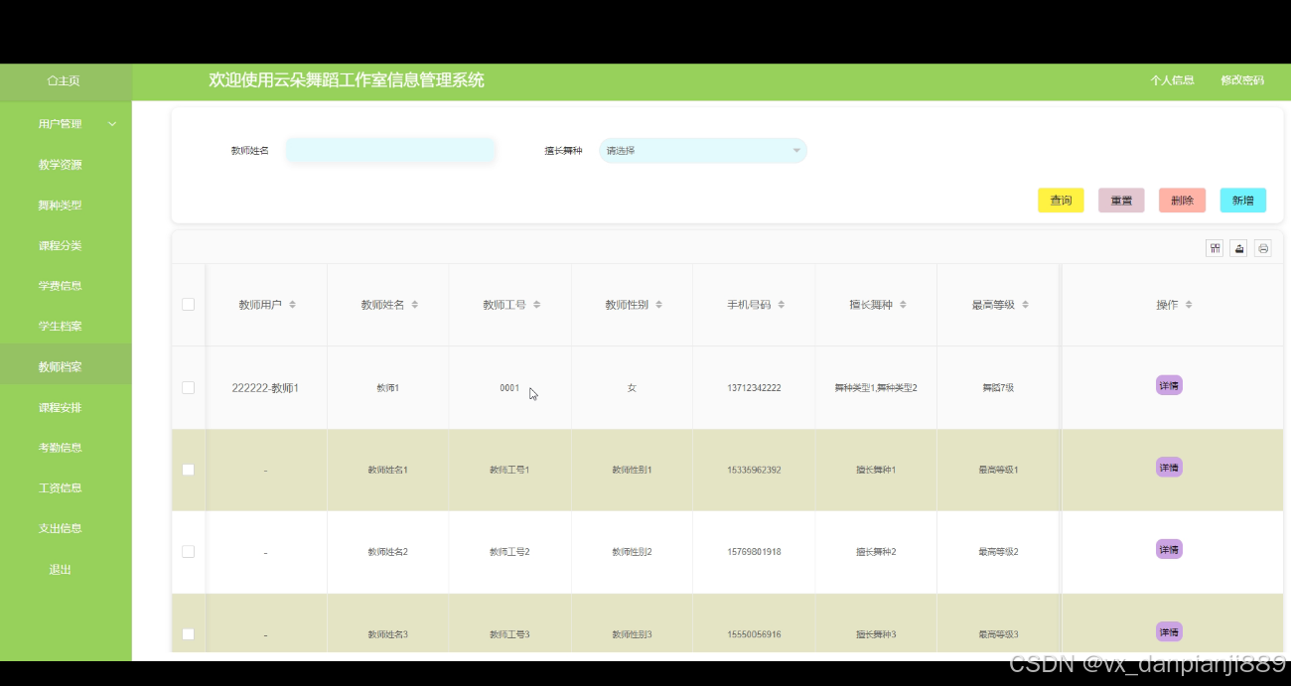This screenshot has width=1291, height=686.
Task: Click the cell 舞蹈7级
Action: (x=998, y=388)
